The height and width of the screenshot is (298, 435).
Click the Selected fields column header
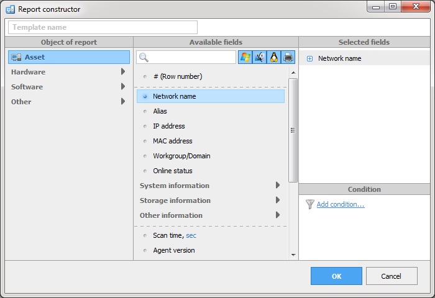pyautogui.click(x=364, y=42)
